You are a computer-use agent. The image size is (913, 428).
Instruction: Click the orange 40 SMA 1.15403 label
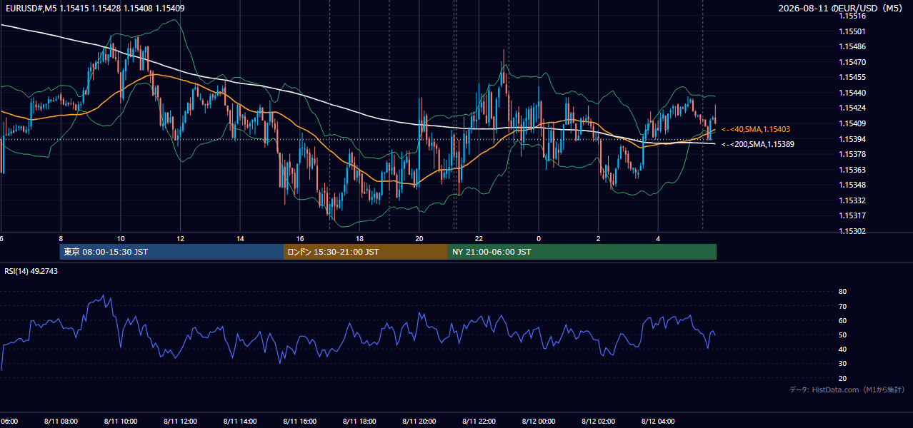(x=756, y=129)
